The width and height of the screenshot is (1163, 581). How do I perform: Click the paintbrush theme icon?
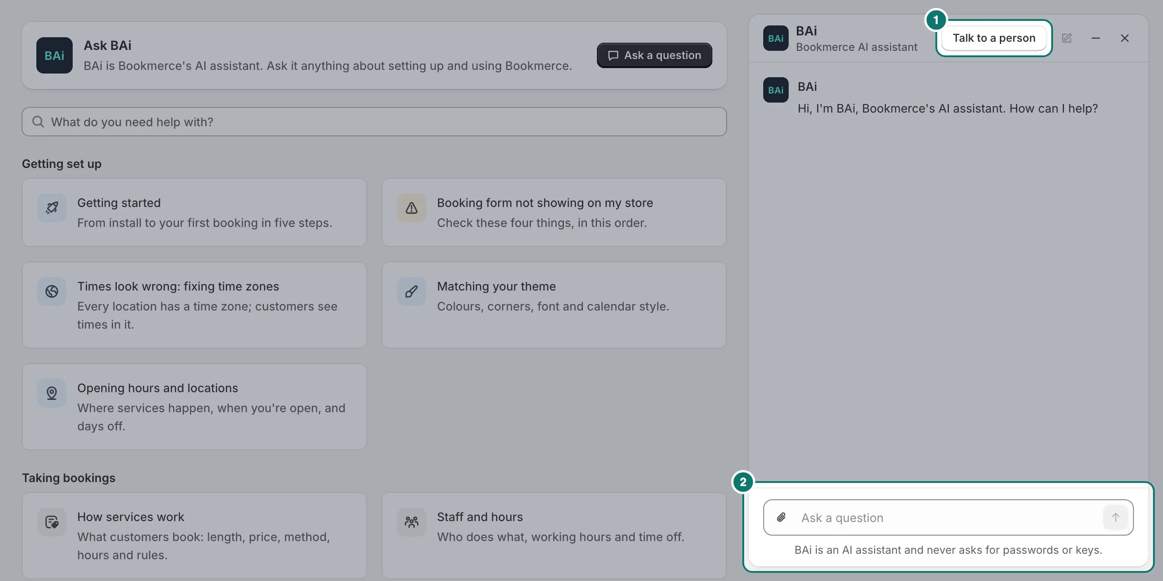coord(412,291)
